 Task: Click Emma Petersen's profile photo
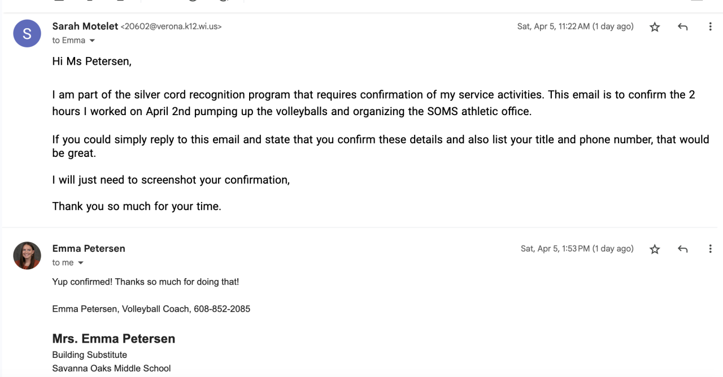click(27, 256)
